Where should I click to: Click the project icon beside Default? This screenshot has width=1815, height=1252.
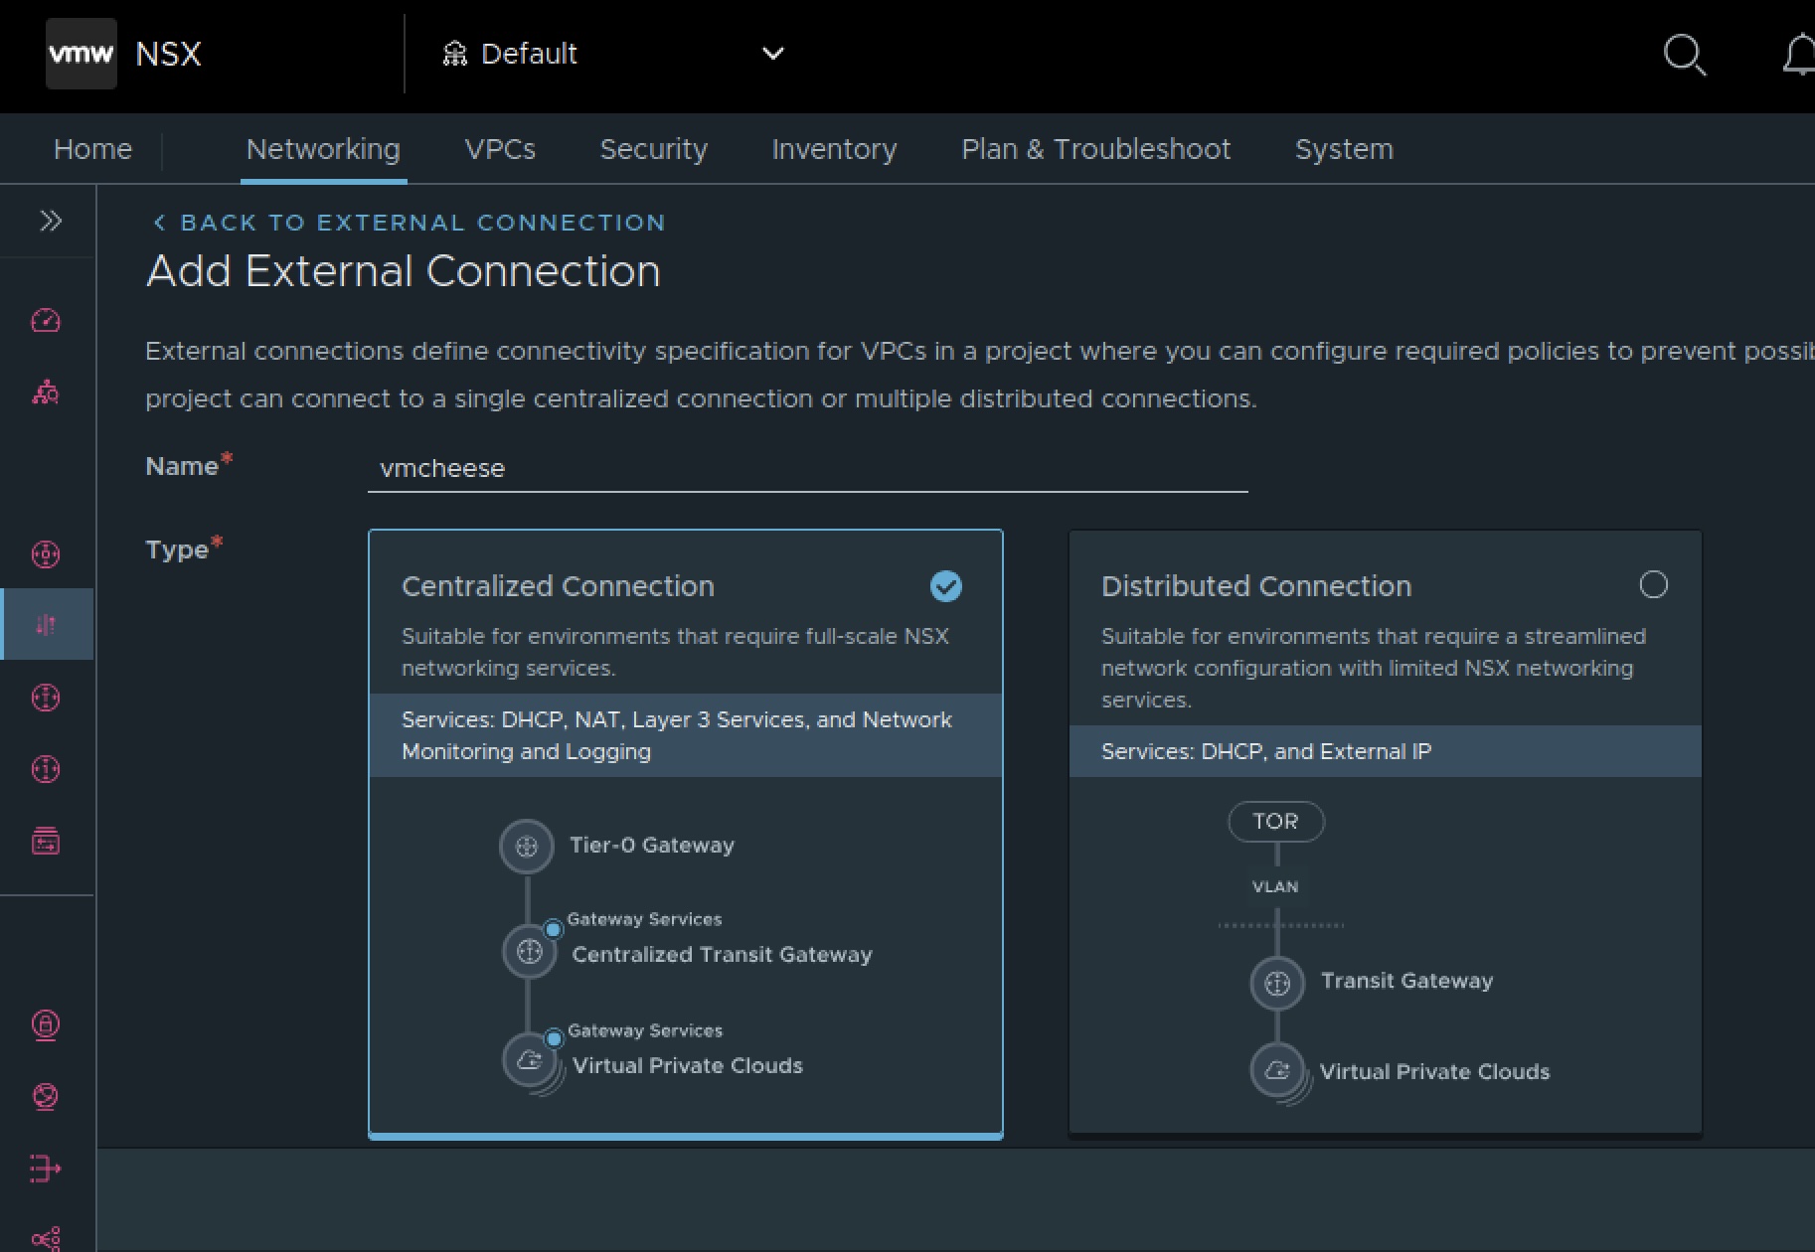pos(454,54)
